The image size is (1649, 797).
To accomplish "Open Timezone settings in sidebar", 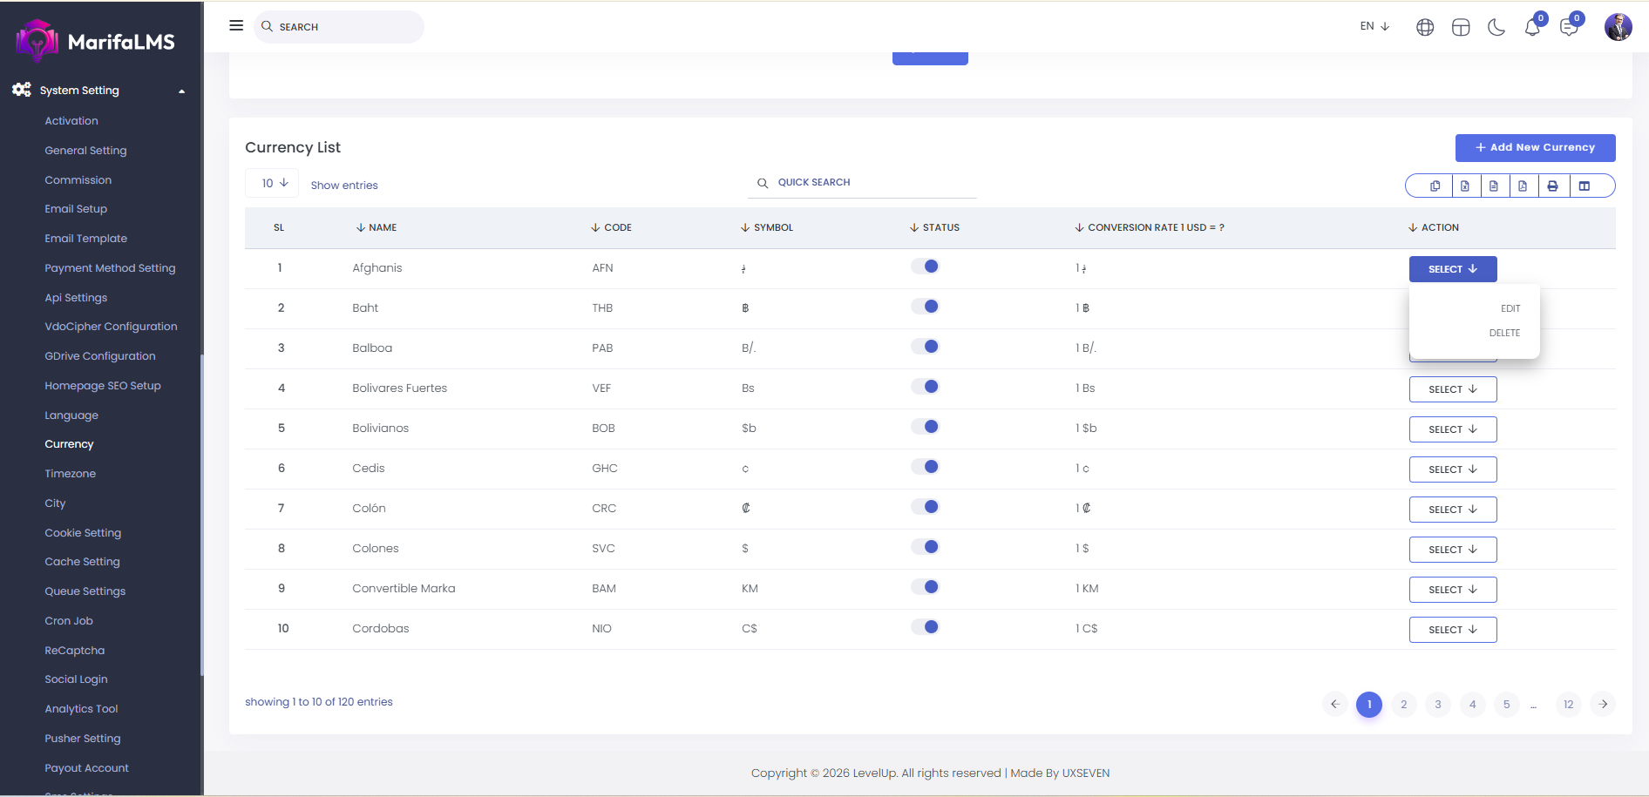I will 71,474.
